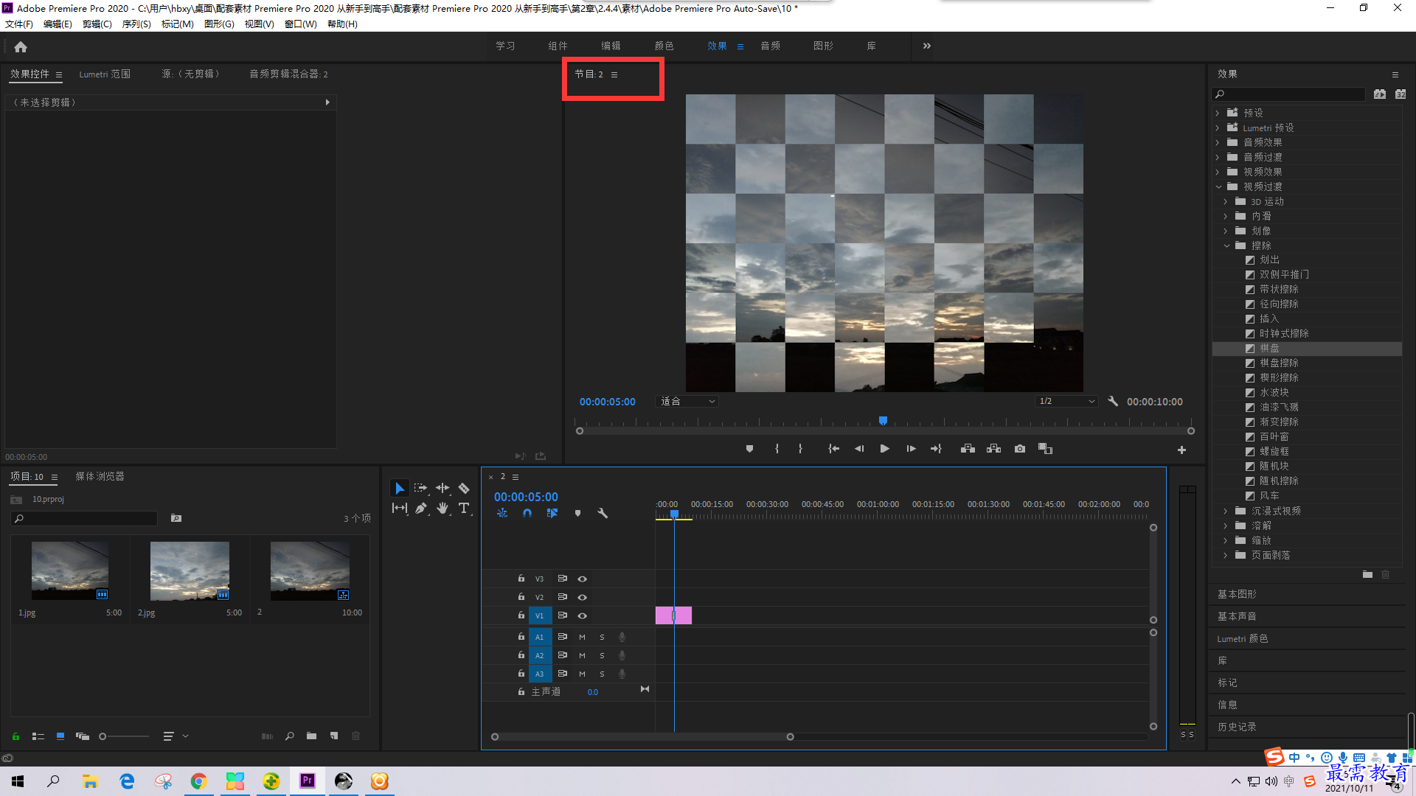This screenshot has height=796, width=1416.
Task: Select the 百叶窗 transition
Action: click(x=1274, y=436)
